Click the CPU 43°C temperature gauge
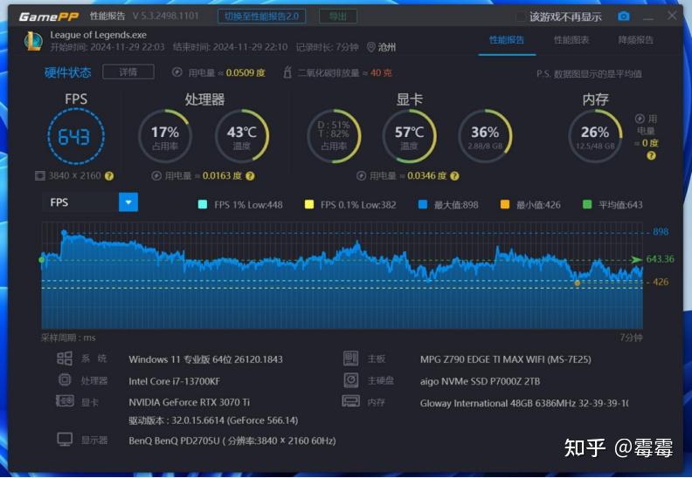This screenshot has width=692, height=478. point(241,136)
